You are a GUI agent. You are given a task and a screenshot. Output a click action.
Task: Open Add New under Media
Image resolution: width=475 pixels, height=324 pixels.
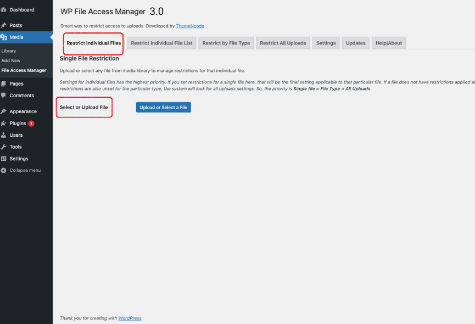tap(10, 60)
